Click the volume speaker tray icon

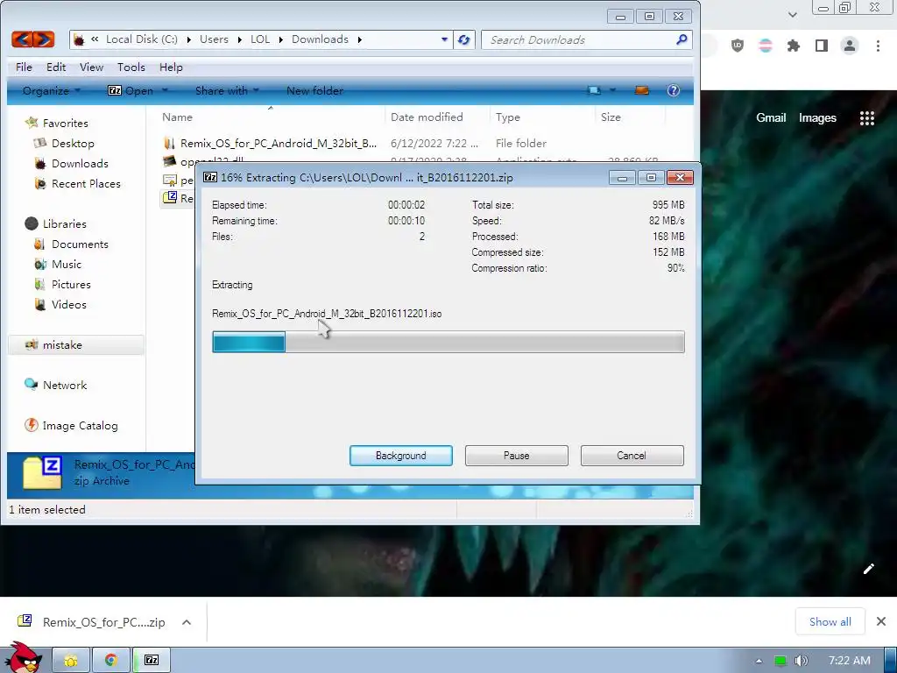pyautogui.click(x=802, y=661)
